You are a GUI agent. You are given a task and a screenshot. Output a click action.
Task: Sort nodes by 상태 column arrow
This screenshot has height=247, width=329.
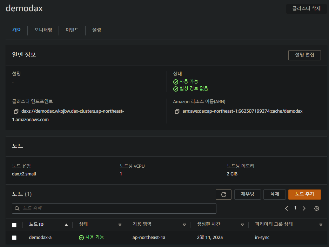[120, 225]
